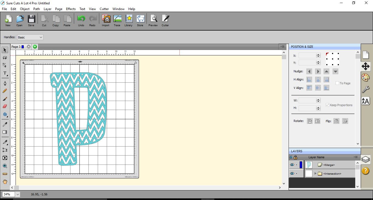Screen dimensions: 373x200
Task: Select the Gradient tool
Action: [x=5, y=132]
